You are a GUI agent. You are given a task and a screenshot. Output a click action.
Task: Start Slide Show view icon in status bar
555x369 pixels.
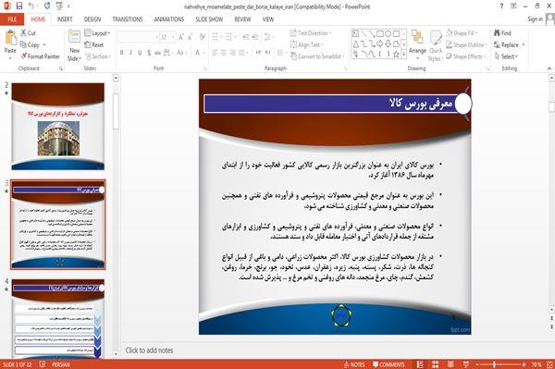(x=466, y=364)
